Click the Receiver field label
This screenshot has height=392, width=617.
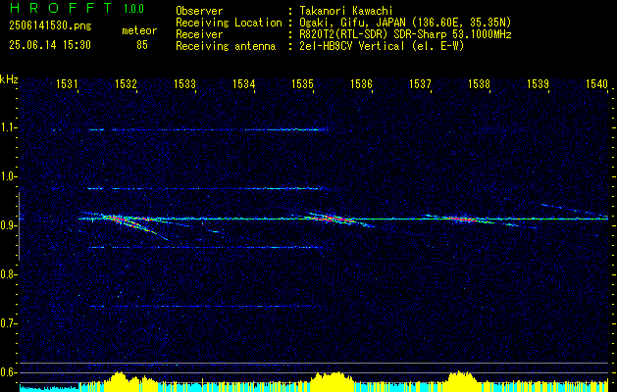point(199,34)
